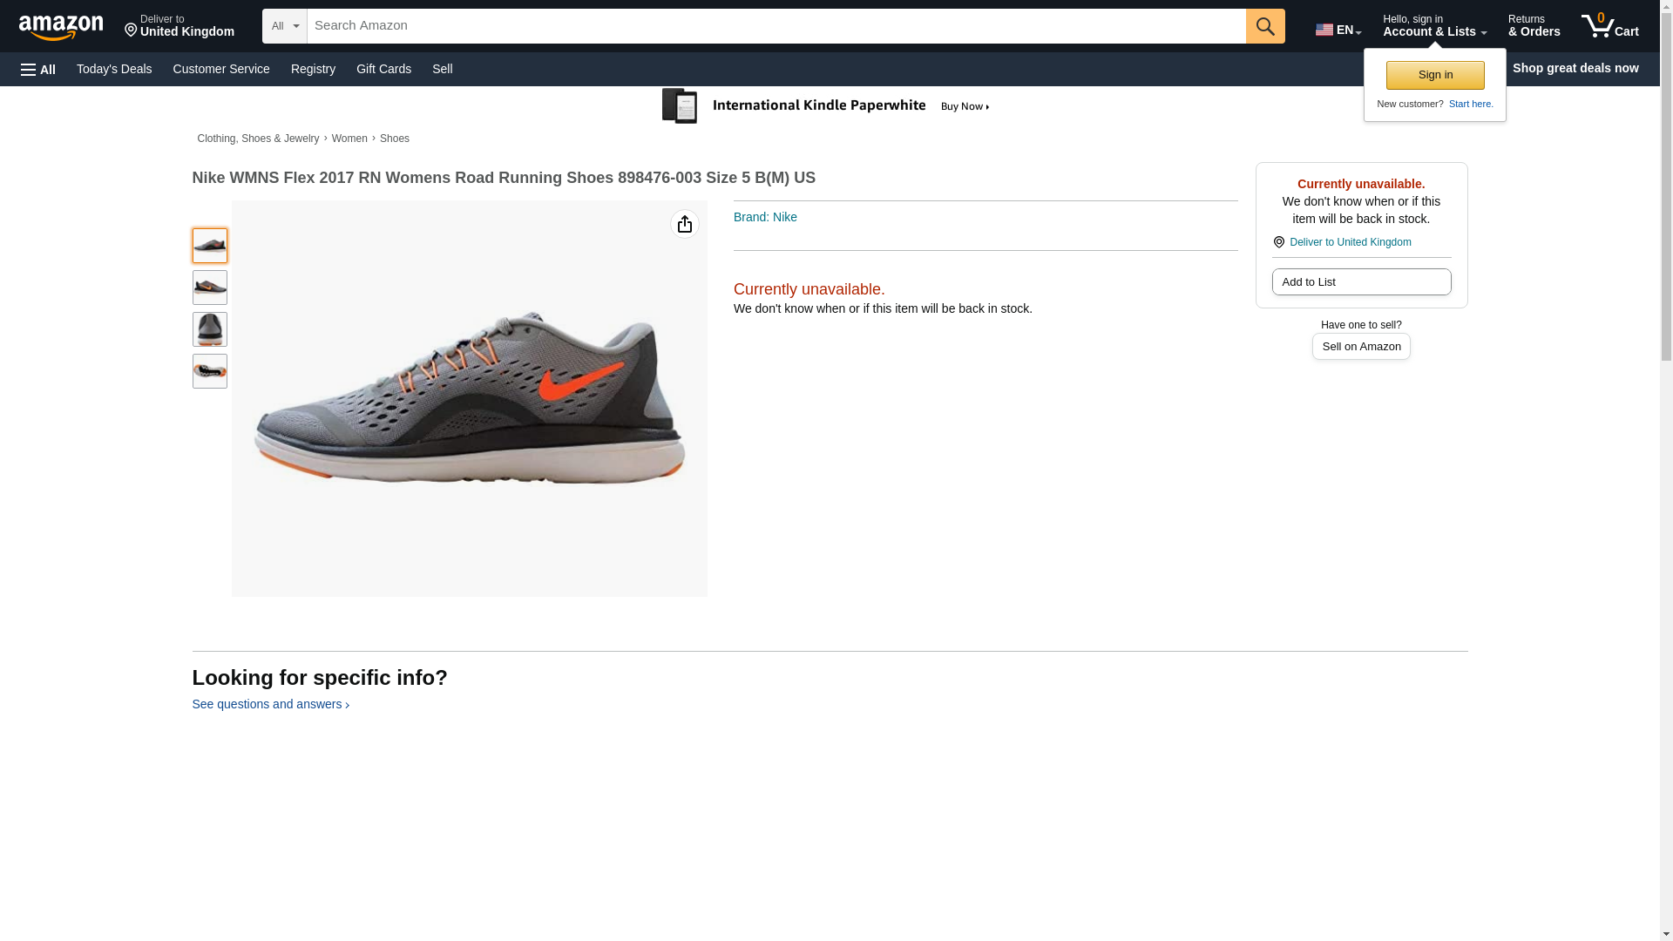Follow the See questions and answers link
The height and width of the screenshot is (941, 1673).
(x=270, y=704)
